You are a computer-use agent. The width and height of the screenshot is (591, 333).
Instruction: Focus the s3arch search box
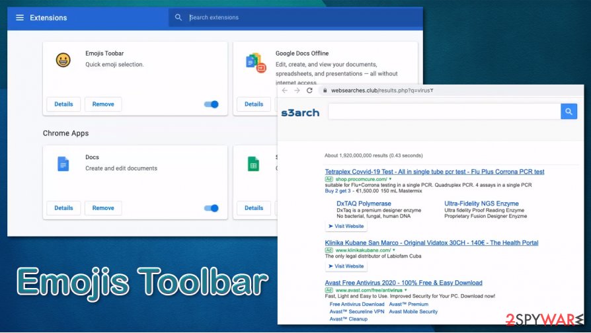click(x=444, y=112)
